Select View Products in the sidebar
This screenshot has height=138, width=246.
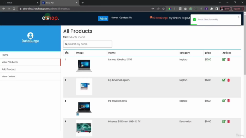click(x=30, y=62)
